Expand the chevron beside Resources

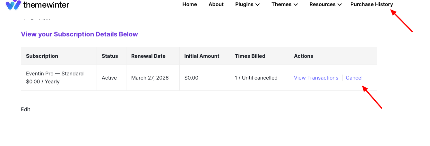click(x=340, y=5)
